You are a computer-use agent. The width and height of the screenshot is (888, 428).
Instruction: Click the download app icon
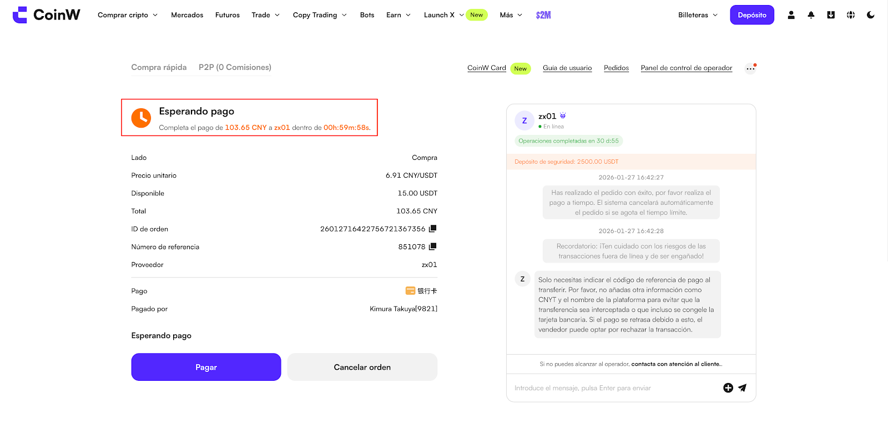(x=831, y=15)
